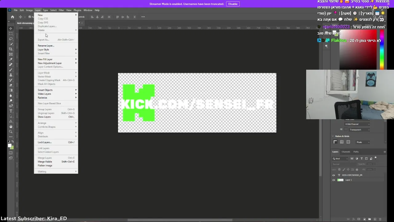Viewport: 394px width, 222px height.
Task: Choose Show Layers in Layer menu
Action: tap(56, 117)
